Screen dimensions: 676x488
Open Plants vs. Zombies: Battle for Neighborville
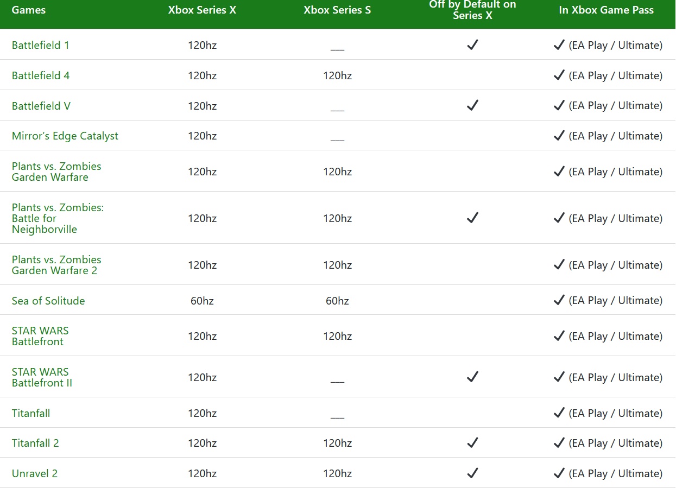pos(58,218)
